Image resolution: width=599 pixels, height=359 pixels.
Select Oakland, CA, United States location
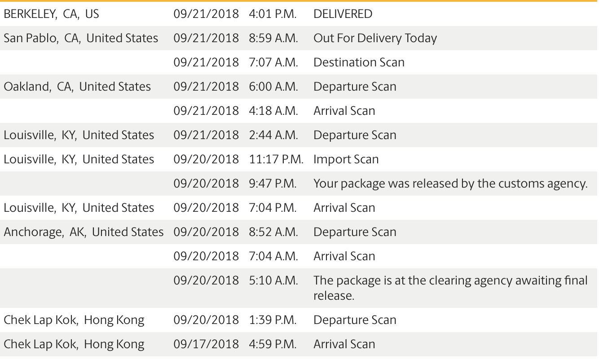pyautogui.click(x=77, y=87)
